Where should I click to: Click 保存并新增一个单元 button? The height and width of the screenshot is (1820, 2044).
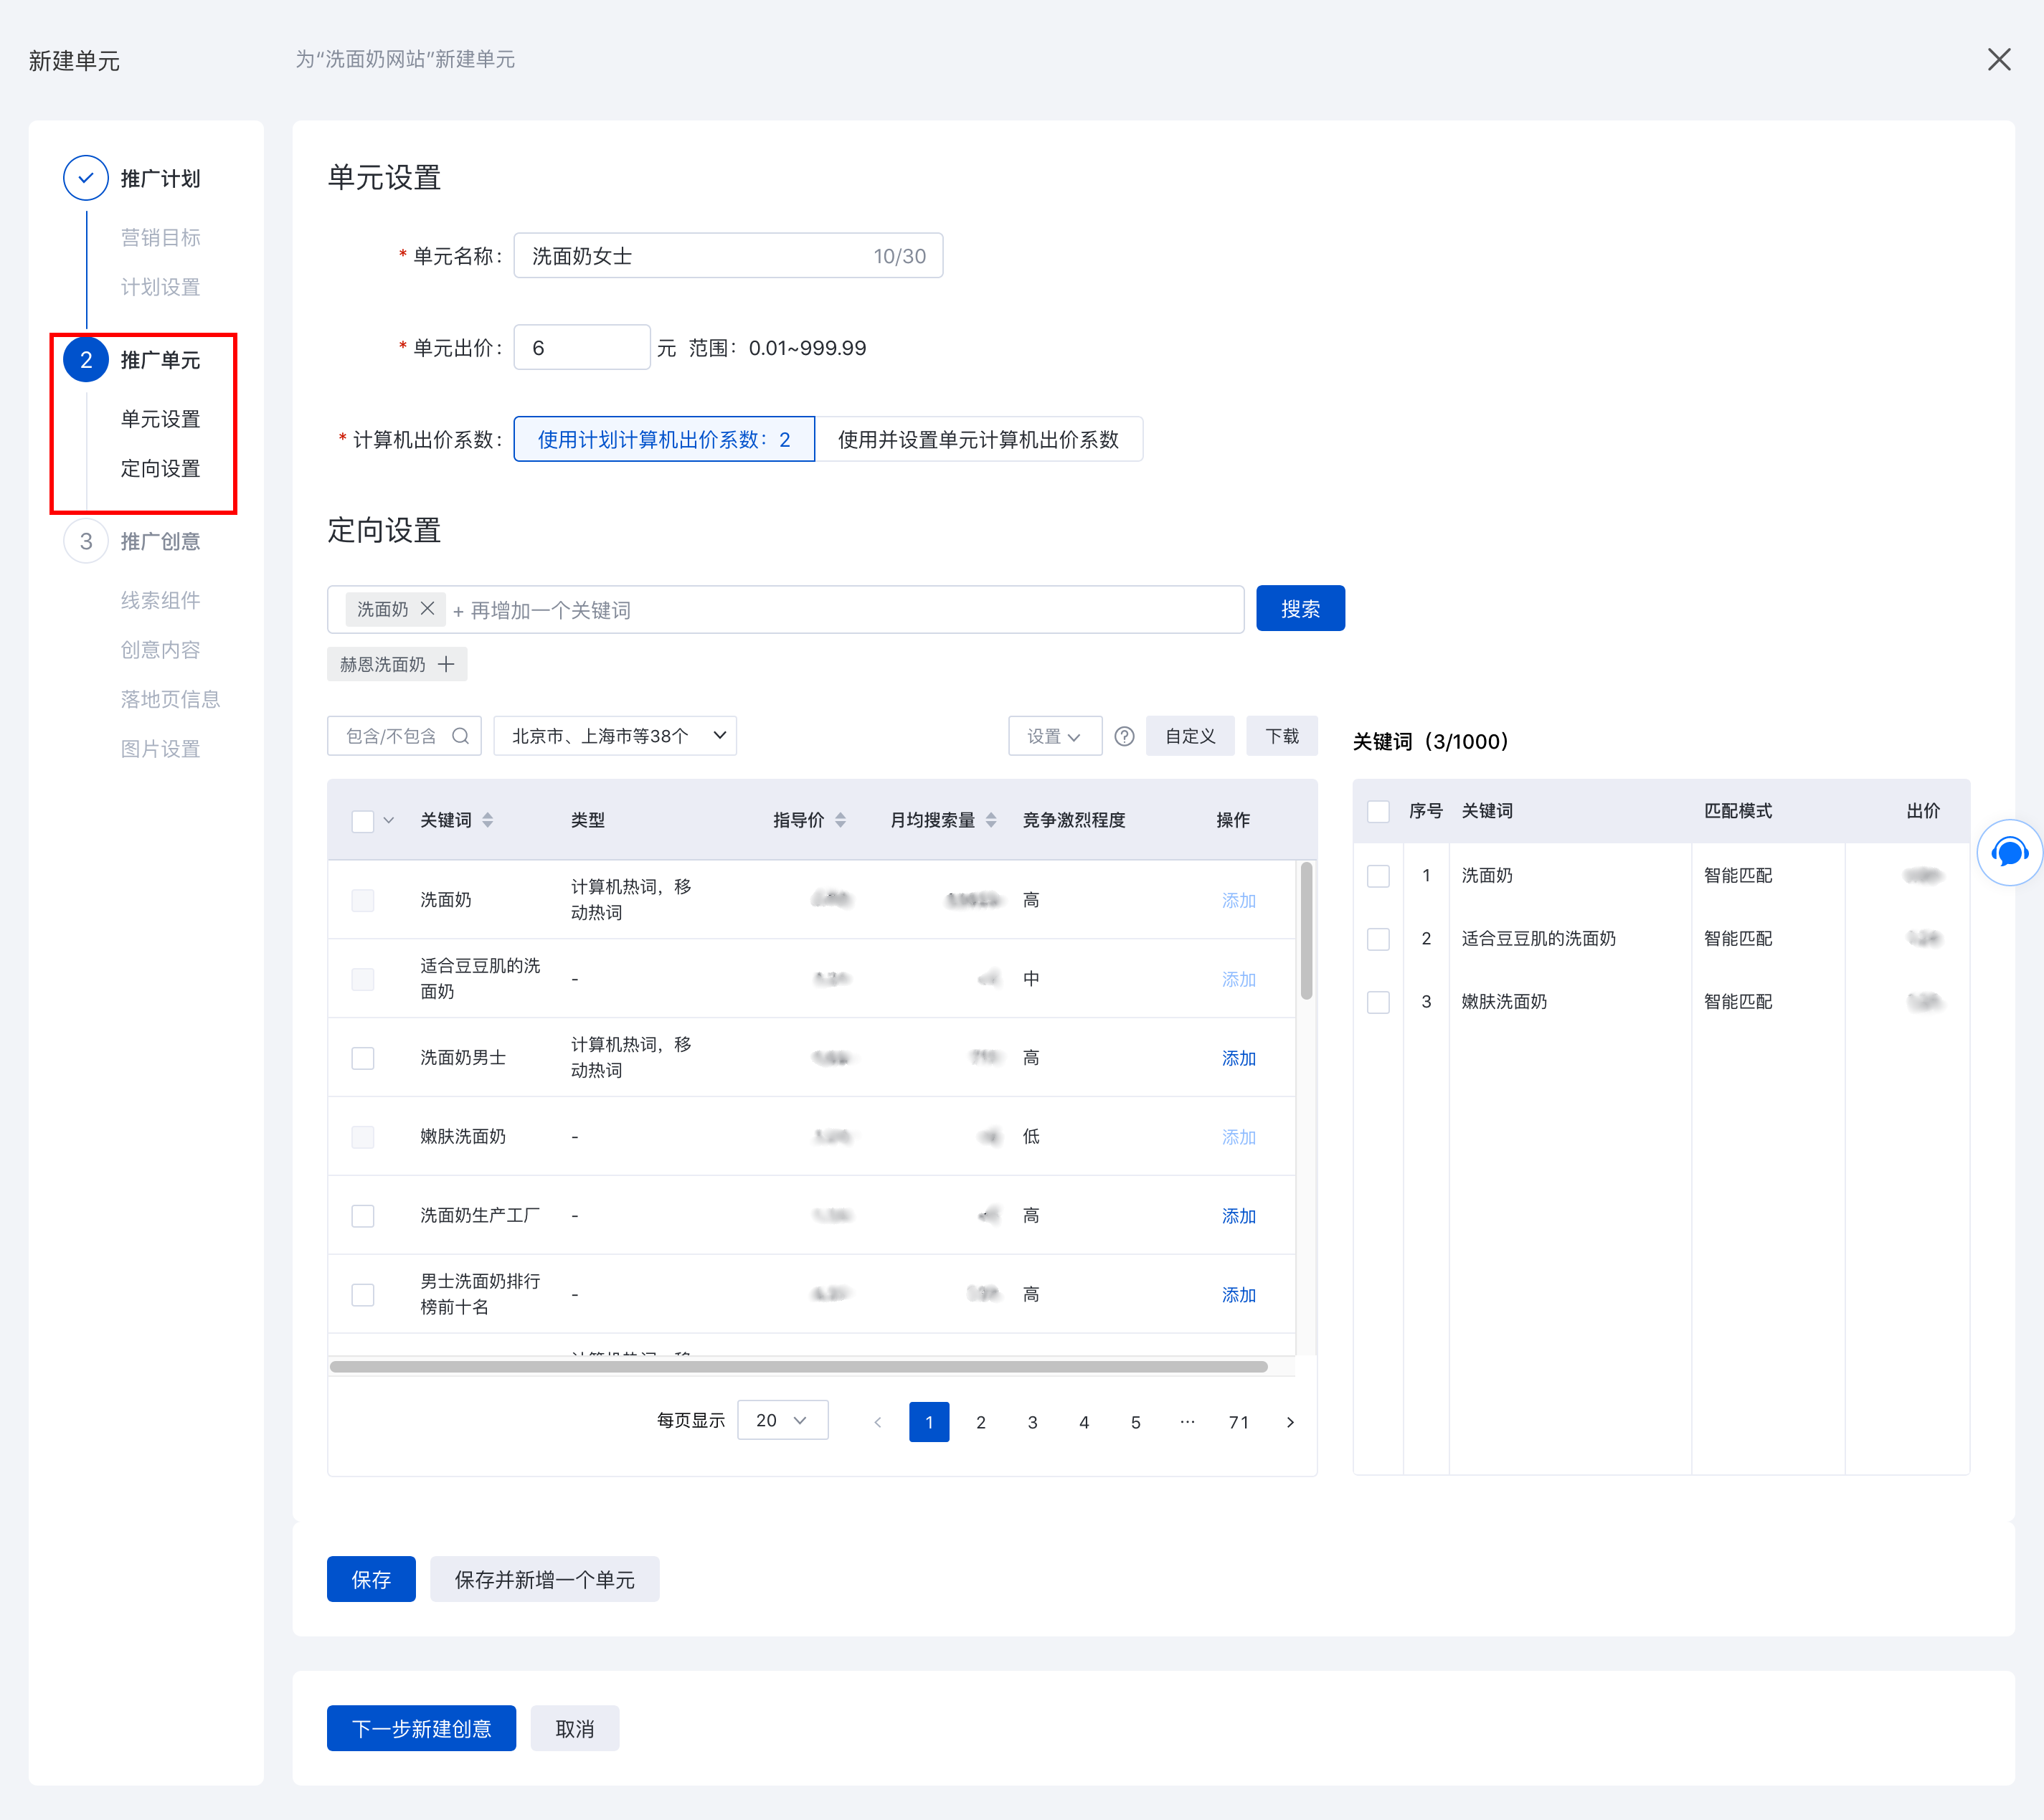click(545, 1579)
